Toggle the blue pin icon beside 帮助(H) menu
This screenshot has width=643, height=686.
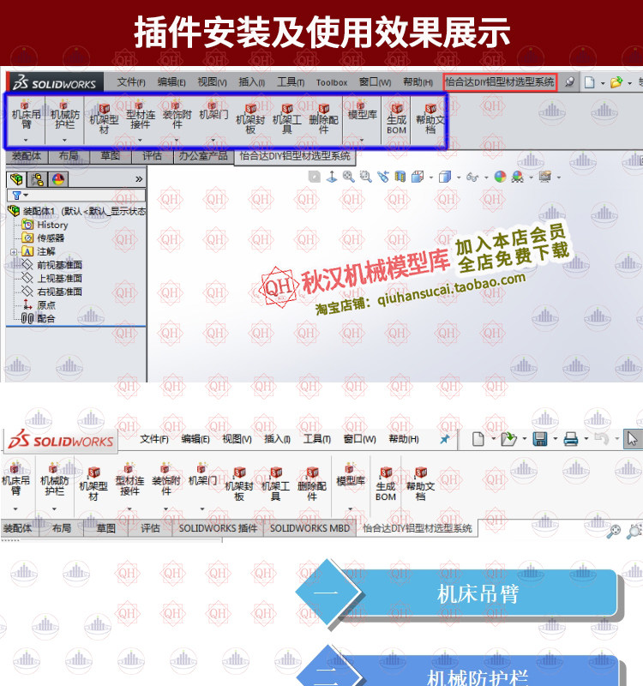pyautogui.click(x=444, y=439)
